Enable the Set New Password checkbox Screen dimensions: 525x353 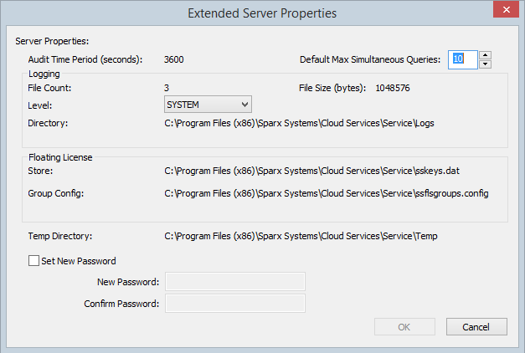click(33, 261)
